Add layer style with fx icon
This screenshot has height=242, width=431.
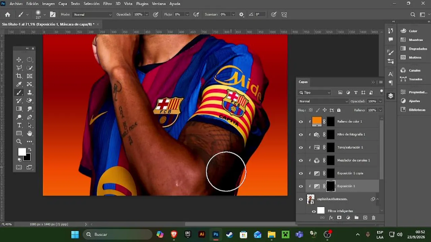(x=331, y=218)
